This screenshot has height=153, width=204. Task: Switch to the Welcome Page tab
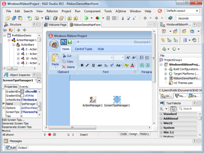coord(55,24)
